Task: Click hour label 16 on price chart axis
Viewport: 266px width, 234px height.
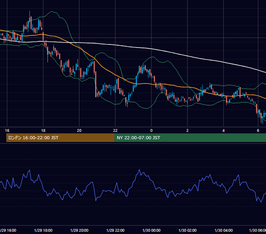Action: coord(7,131)
